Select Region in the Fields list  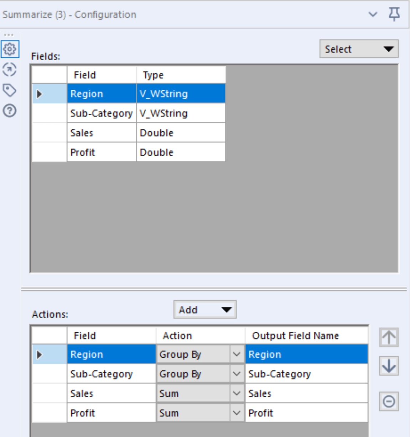coord(102,94)
